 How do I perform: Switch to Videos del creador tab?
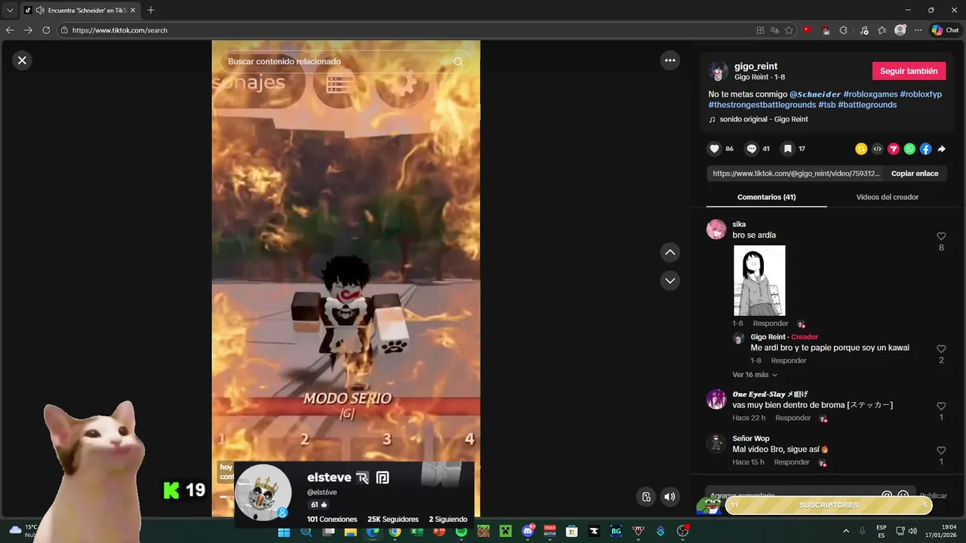[888, 197]
